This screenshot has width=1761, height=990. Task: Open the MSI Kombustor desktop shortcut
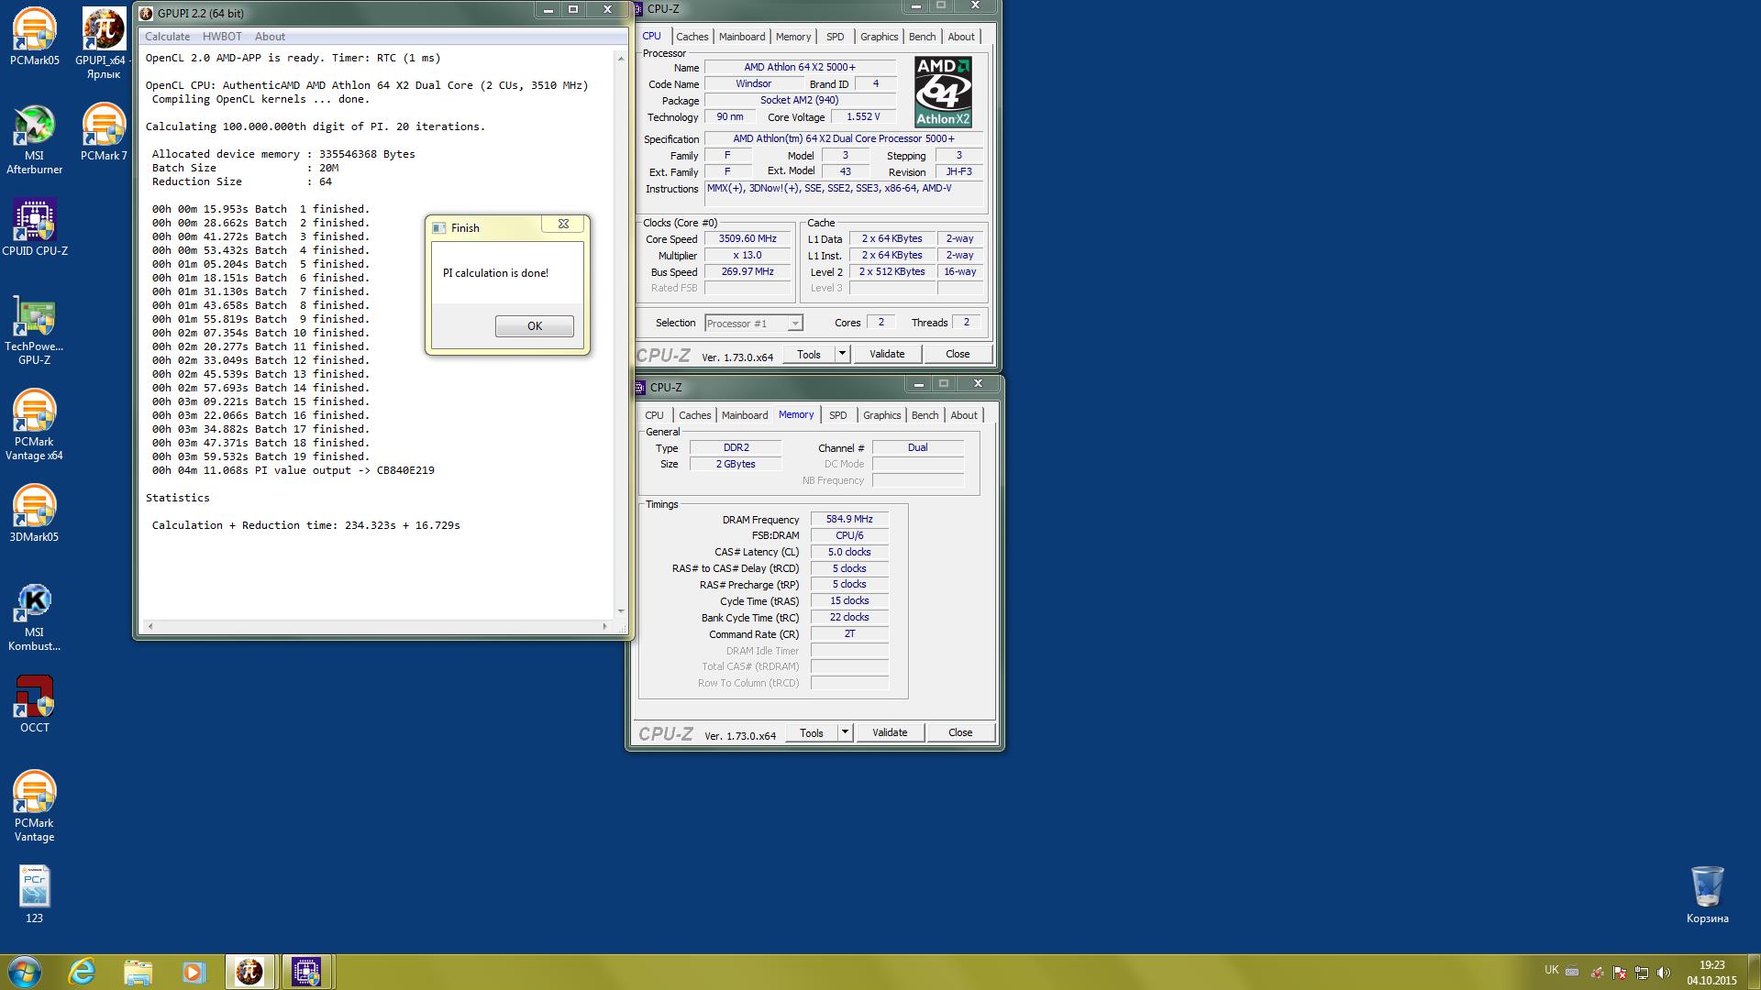point(34,617)
